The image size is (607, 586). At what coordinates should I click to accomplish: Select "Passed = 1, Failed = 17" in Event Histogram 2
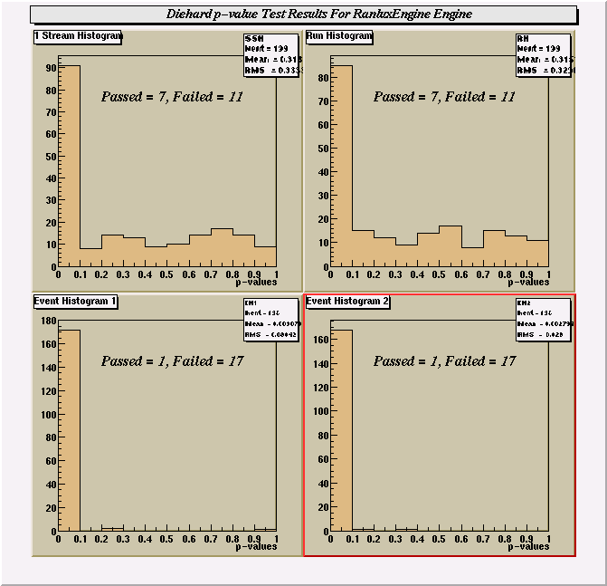[444, 360]
